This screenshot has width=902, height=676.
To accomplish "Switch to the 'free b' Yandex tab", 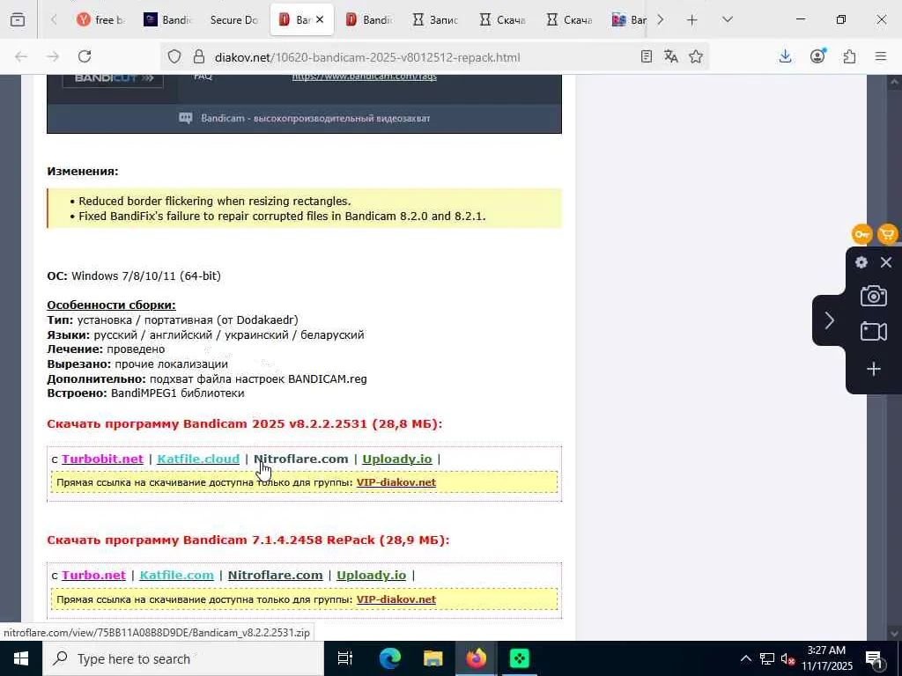I will pyautogui.click(x=101, y=19).
